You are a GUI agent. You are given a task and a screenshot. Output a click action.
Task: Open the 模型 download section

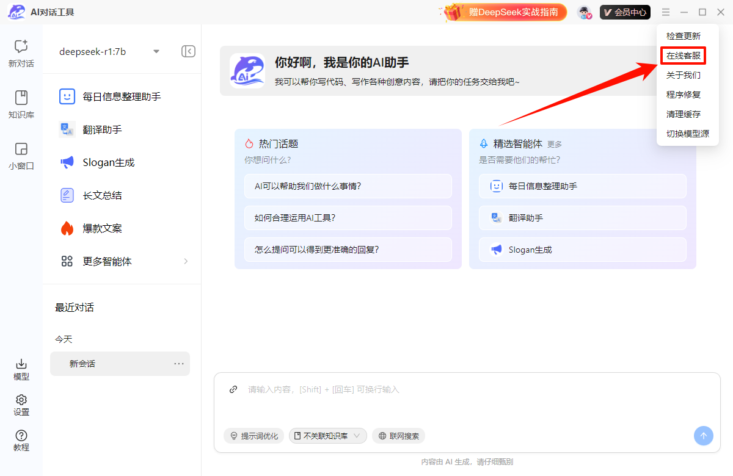[x=21, y=370]
